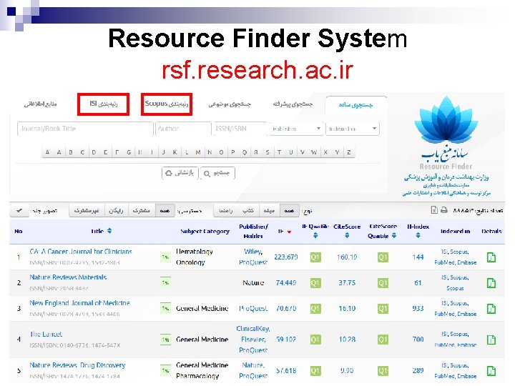The height and width of the screenshot is (386, 515).
Task: Sort by IF using the red arrow
Action: click(289, 232)
